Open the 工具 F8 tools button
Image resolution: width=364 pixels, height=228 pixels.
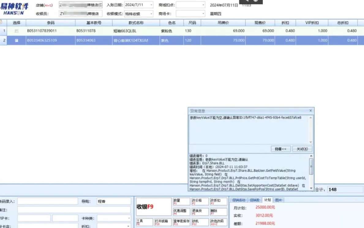click(144, 222)
